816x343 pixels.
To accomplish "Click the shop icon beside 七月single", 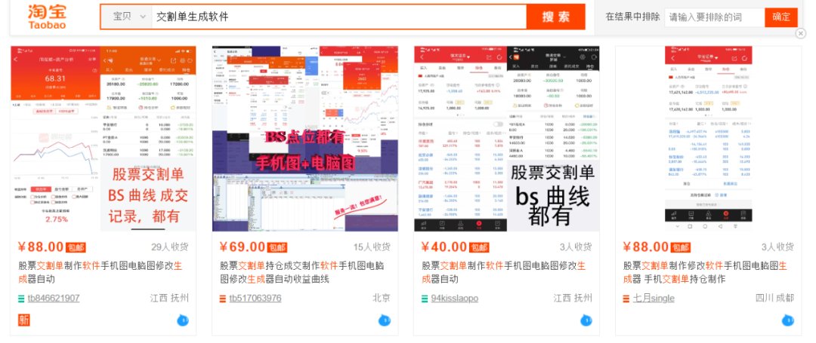I will [x=626, y=299].
